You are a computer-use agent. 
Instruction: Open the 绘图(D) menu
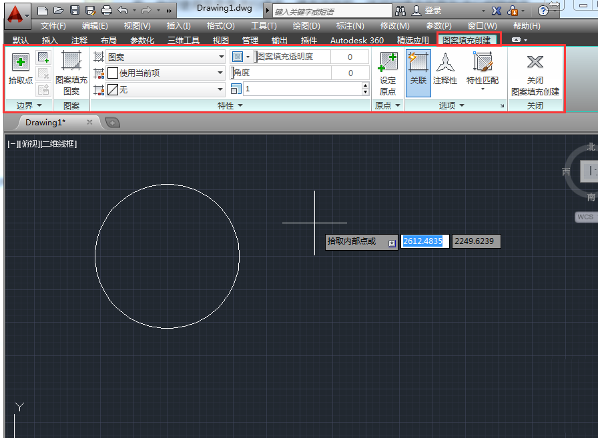(304, 25)
